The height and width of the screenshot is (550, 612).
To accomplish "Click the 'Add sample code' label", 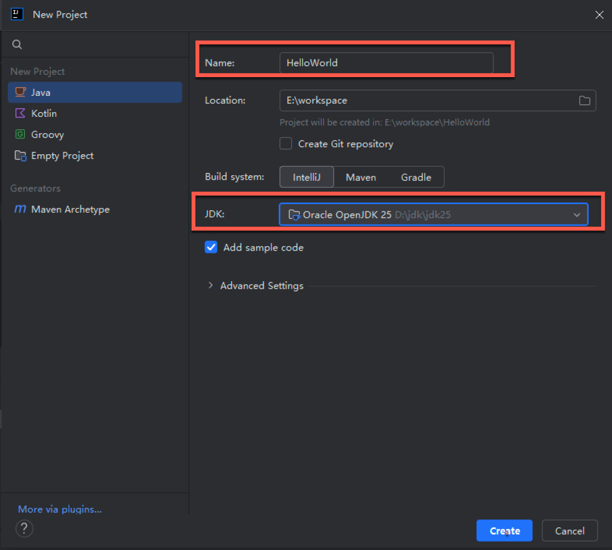I will [x=263, y=247].
